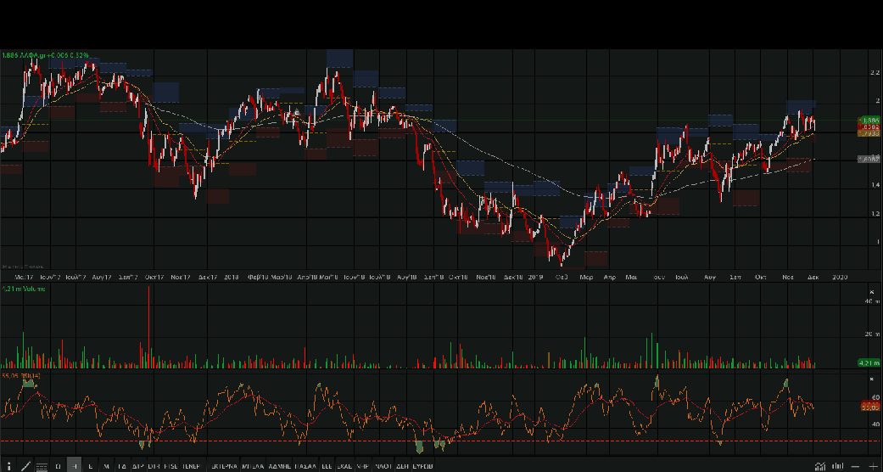Zoom out with the minus icon
Screen dimensions: 883x472
coord(856,466)
